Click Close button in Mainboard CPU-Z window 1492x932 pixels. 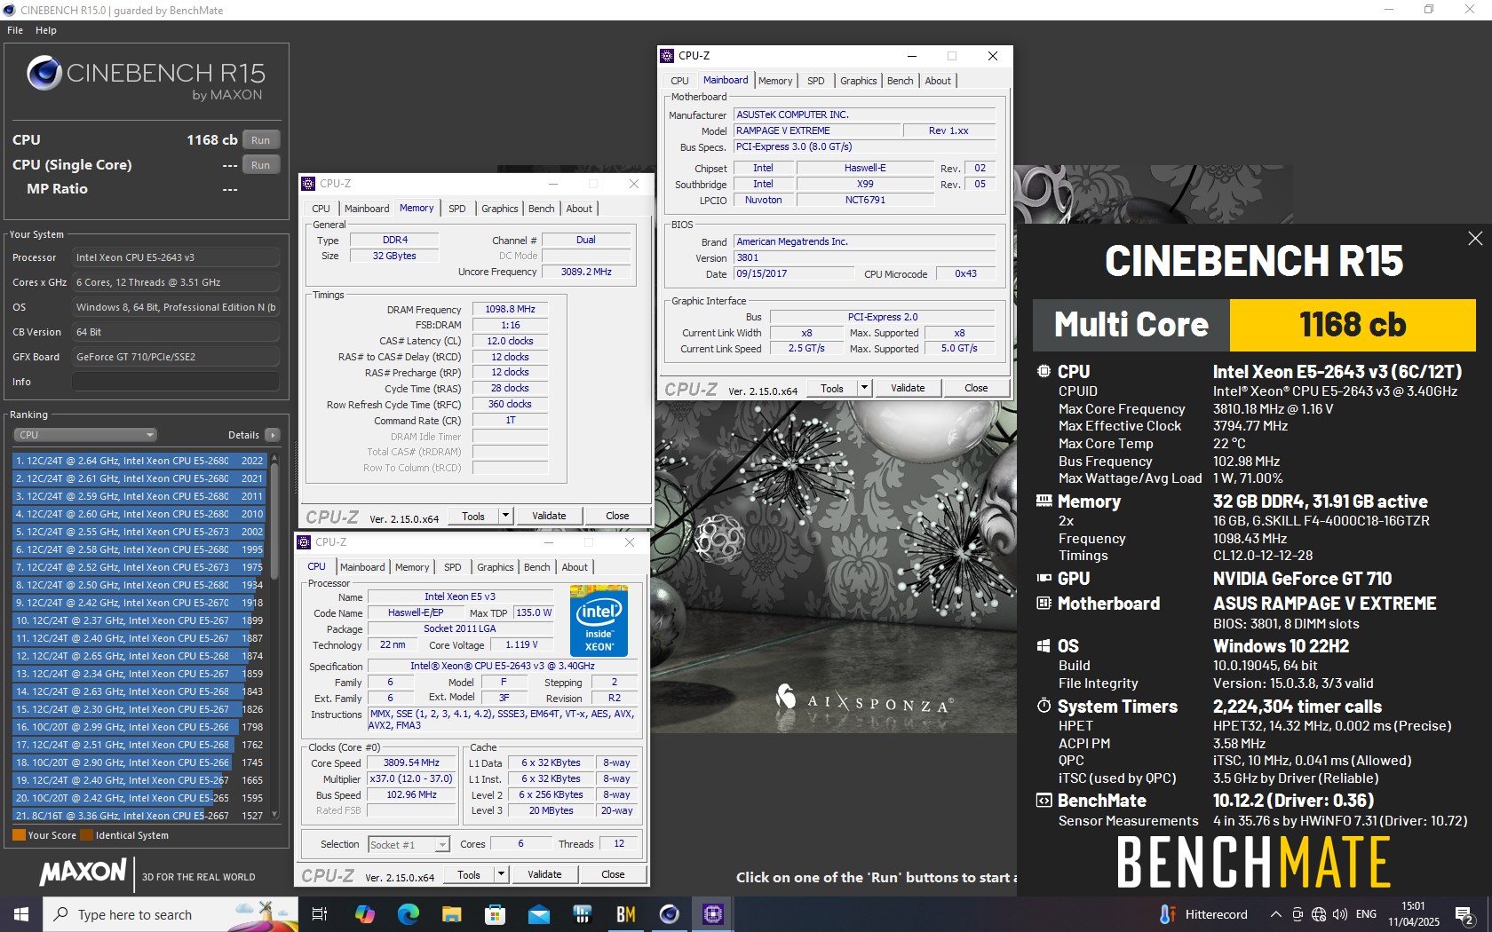tap(976, 388)
